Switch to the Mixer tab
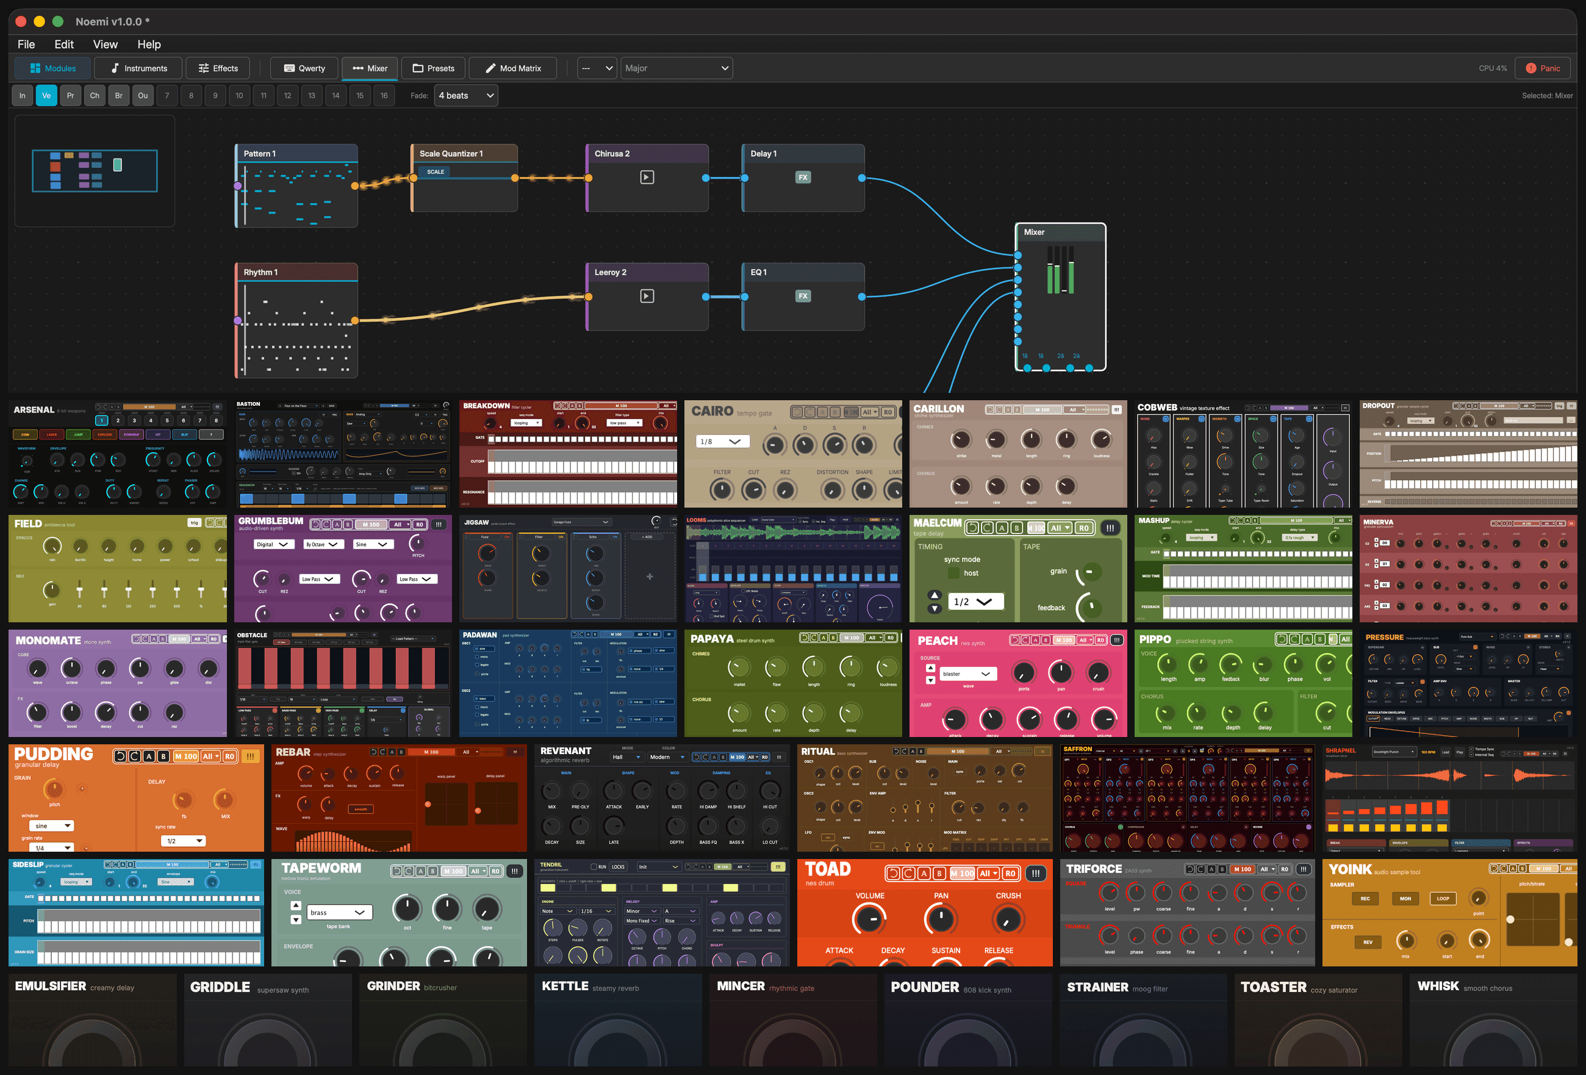 point(370,68)
